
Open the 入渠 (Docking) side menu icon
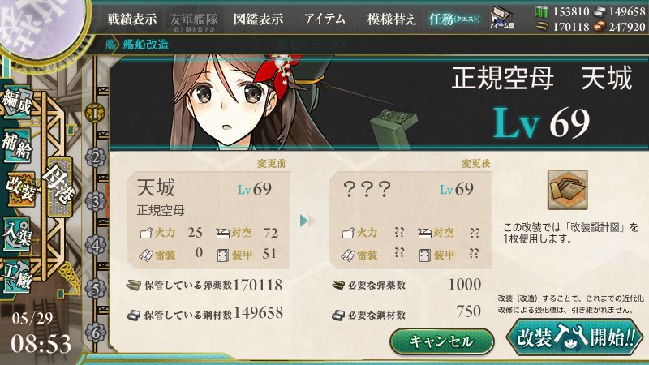pos(16,234)
